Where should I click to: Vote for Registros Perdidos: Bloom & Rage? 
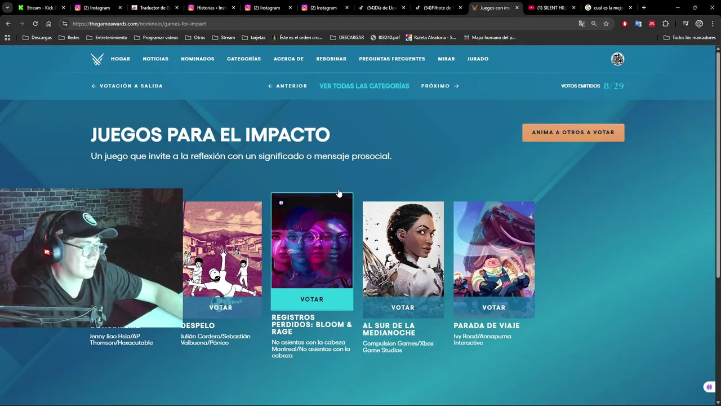coord(312,299)
